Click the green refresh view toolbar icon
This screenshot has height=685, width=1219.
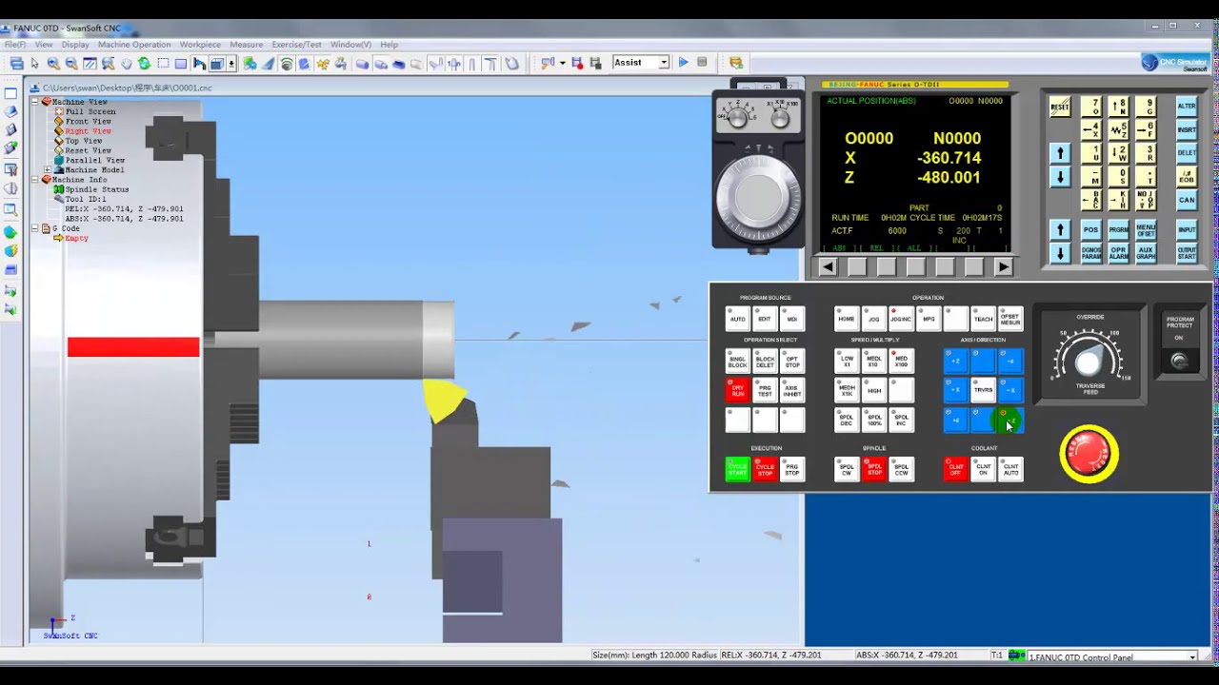pos(144,64)
